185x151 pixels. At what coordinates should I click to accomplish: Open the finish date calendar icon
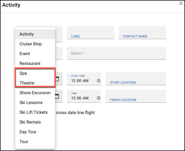57,96
